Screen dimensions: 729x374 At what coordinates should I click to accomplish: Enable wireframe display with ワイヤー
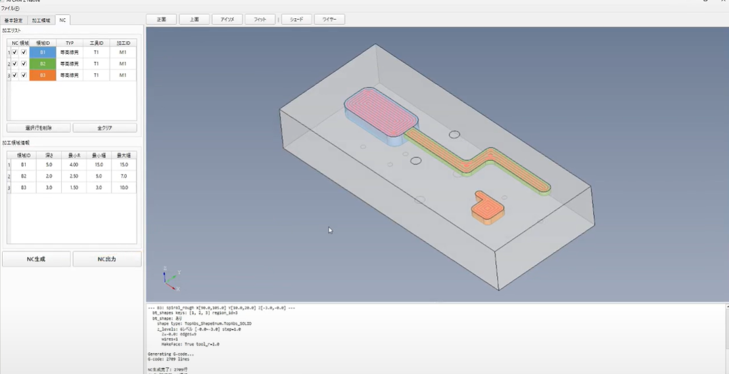click(329, 20)
